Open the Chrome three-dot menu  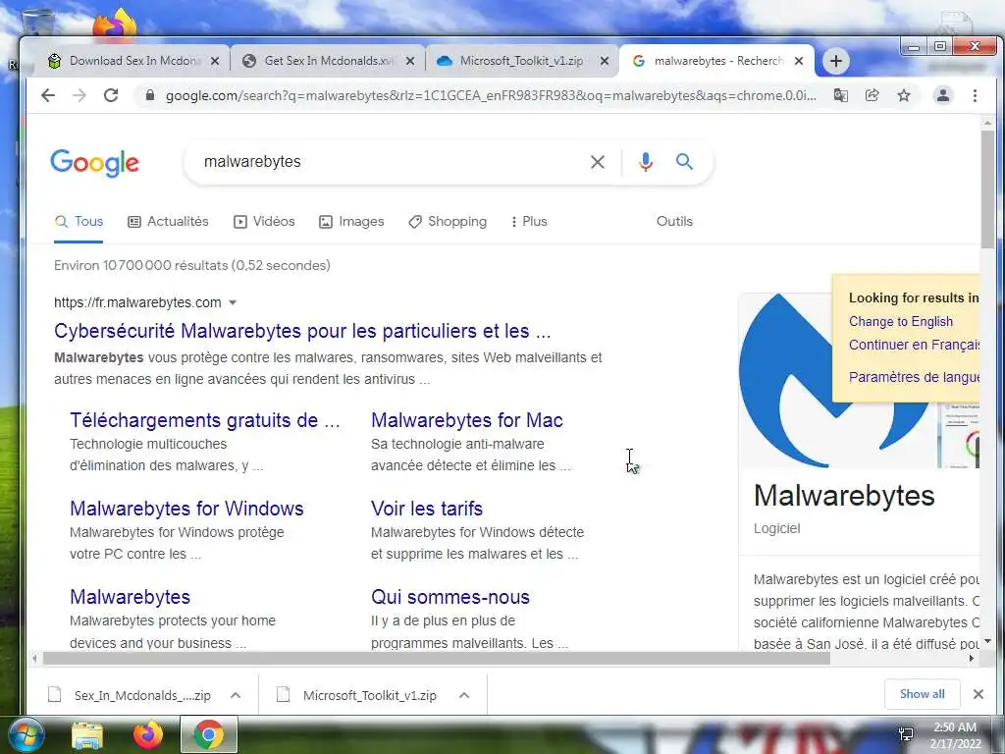[975, 95]
